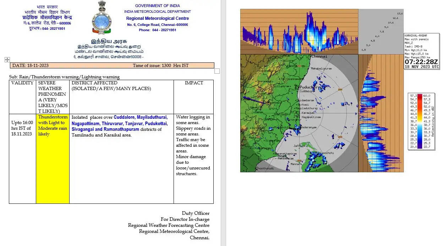Click the Regional Meteorological Centre heading

click(x=158, y=18)
